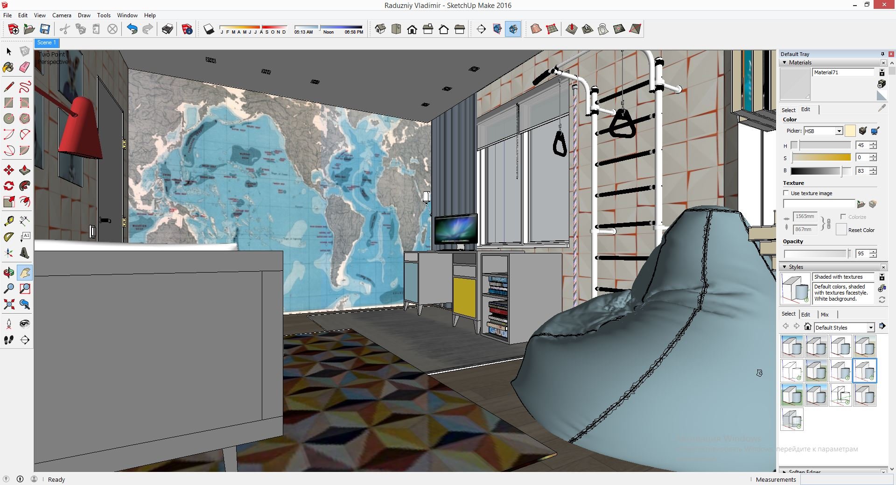Image resolution: width=896 pixels, height=485 pixels.
Task: Switch to the Scene 1 tab
Action: [x=47, y=43]
